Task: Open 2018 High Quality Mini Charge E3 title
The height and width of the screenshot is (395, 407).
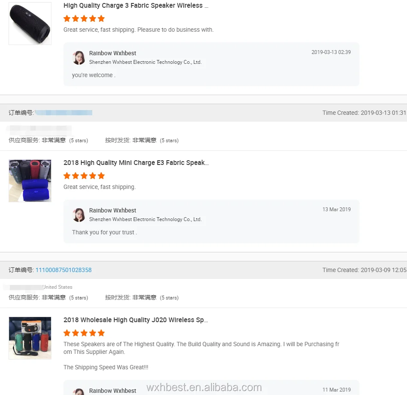Action: click(136, 163)
